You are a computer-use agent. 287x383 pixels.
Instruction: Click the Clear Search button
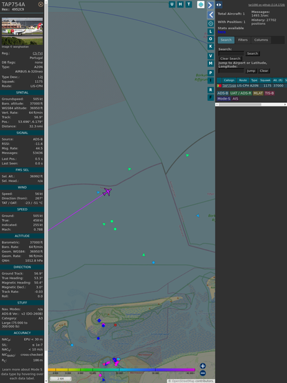pos(230,58)
